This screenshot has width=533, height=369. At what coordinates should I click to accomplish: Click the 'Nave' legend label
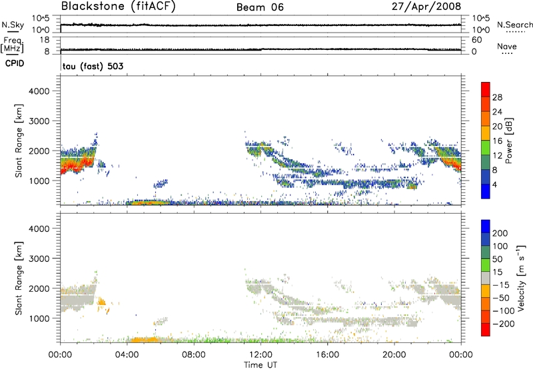point(507,47)
